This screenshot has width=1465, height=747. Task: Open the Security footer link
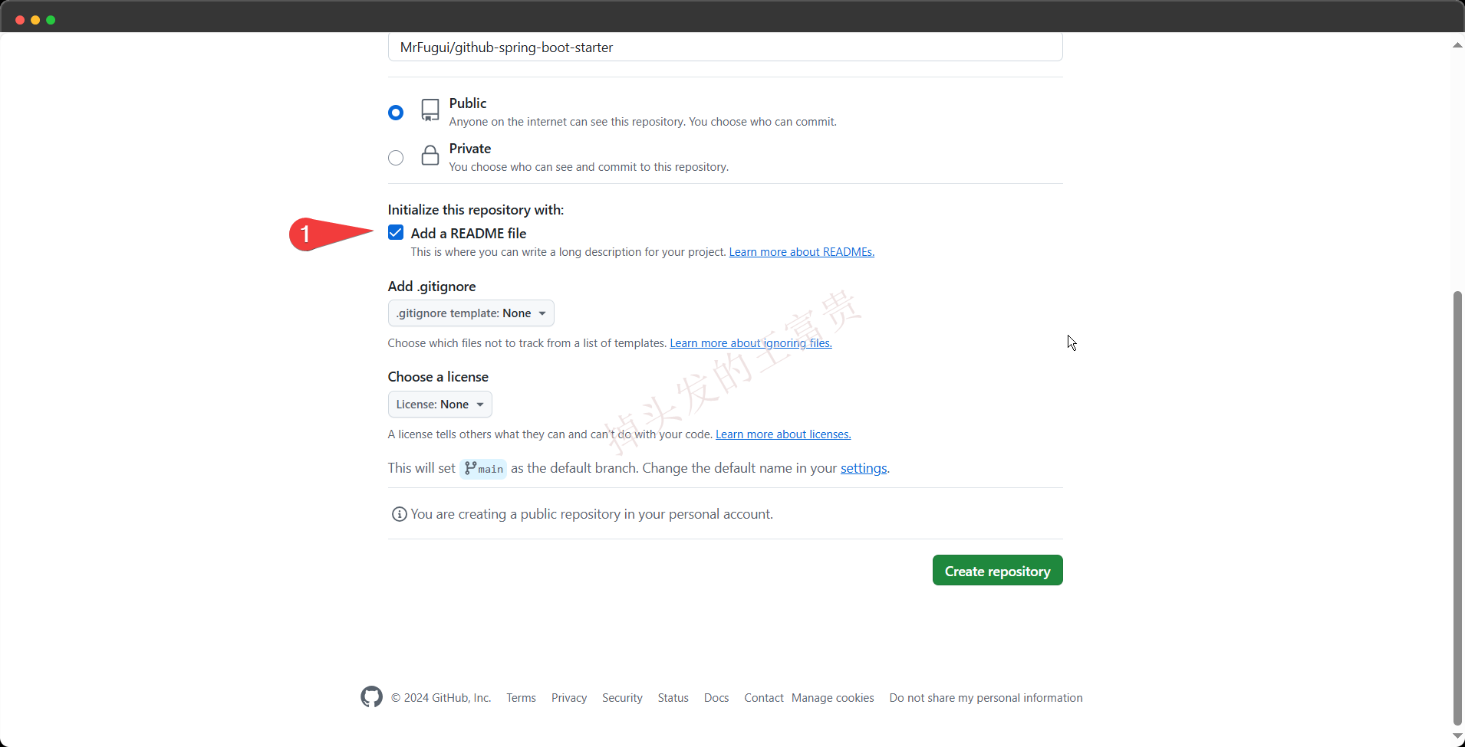tap(622, 698)
